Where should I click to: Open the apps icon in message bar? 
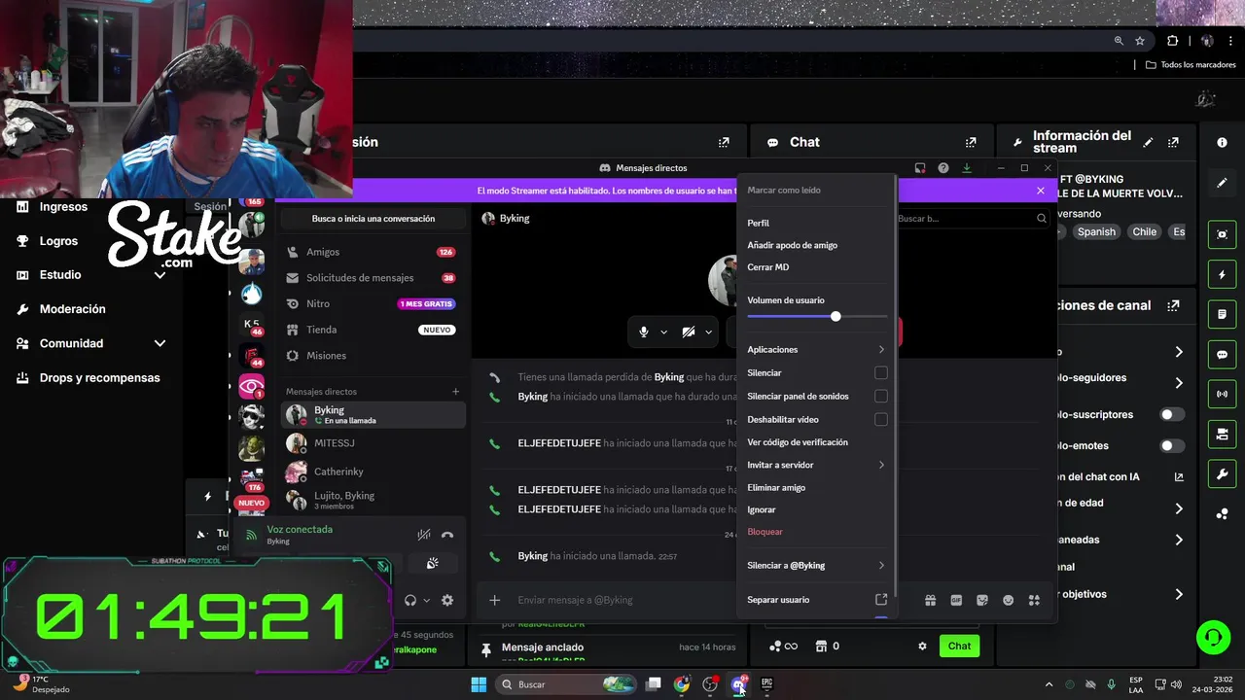click(1034, 600)
